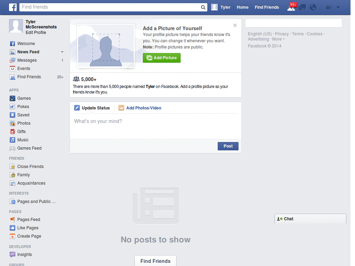
Task: Click the Find Friends sidebar icon
Action: pos(12,77)
